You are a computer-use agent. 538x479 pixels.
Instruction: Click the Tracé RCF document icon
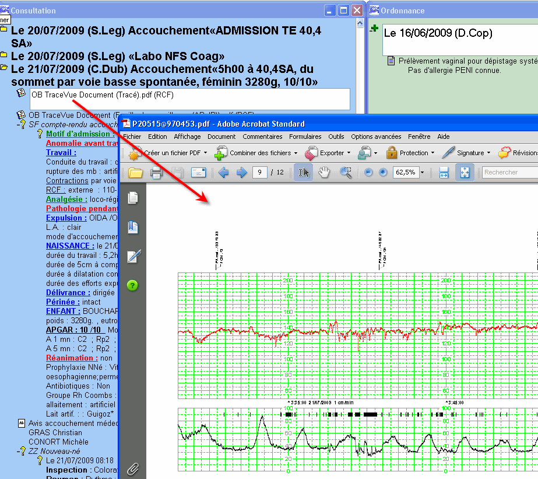[21, 93]
